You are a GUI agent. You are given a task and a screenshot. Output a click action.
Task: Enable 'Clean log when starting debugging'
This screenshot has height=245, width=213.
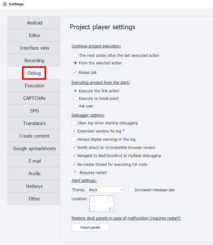[74, 123]
